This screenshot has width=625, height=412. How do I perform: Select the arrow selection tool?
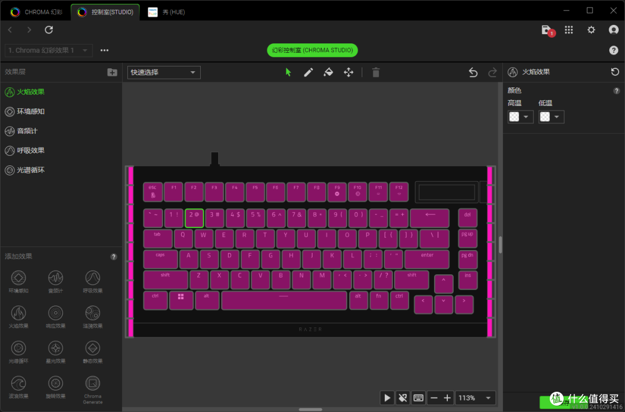click(288, 72)
